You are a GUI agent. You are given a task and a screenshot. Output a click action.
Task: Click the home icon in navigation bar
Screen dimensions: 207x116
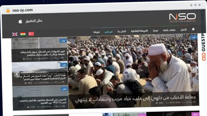point(193,29)
